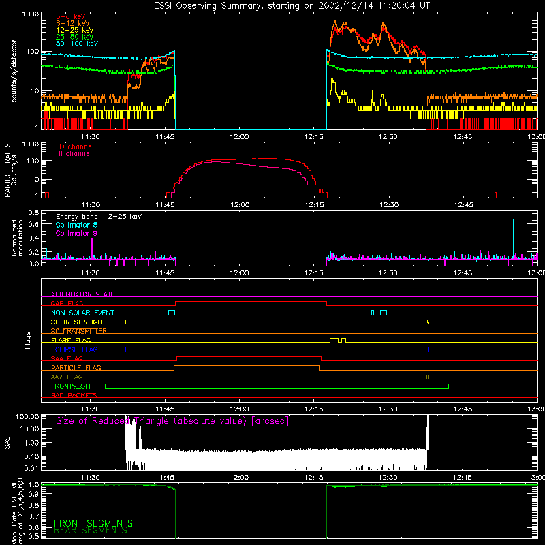
Task: Click the HI channel legend label
Action: (74, 154)
